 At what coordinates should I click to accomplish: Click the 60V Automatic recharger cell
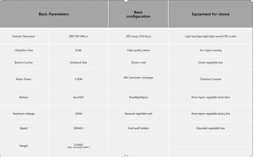coord(138,79)
